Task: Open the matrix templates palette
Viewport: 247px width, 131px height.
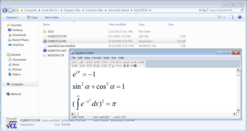Action: coord(134,66)
